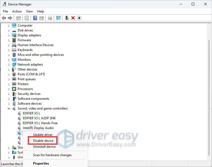This screenshot has width=212, height=167.
Task: Click Scan for hardware changes monitor icon
Action: pos(58,18)
